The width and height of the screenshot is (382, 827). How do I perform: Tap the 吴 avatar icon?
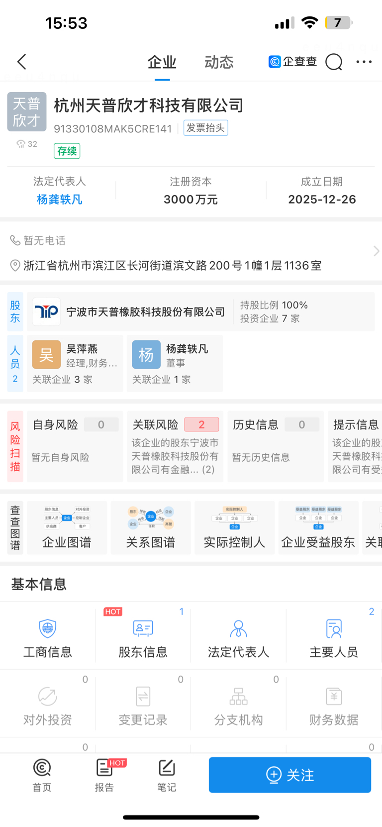46,354
